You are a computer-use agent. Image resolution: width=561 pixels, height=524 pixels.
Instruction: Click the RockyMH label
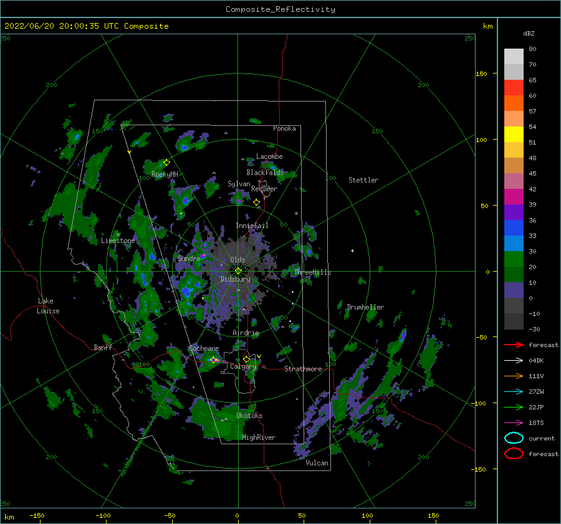(165, 174)
